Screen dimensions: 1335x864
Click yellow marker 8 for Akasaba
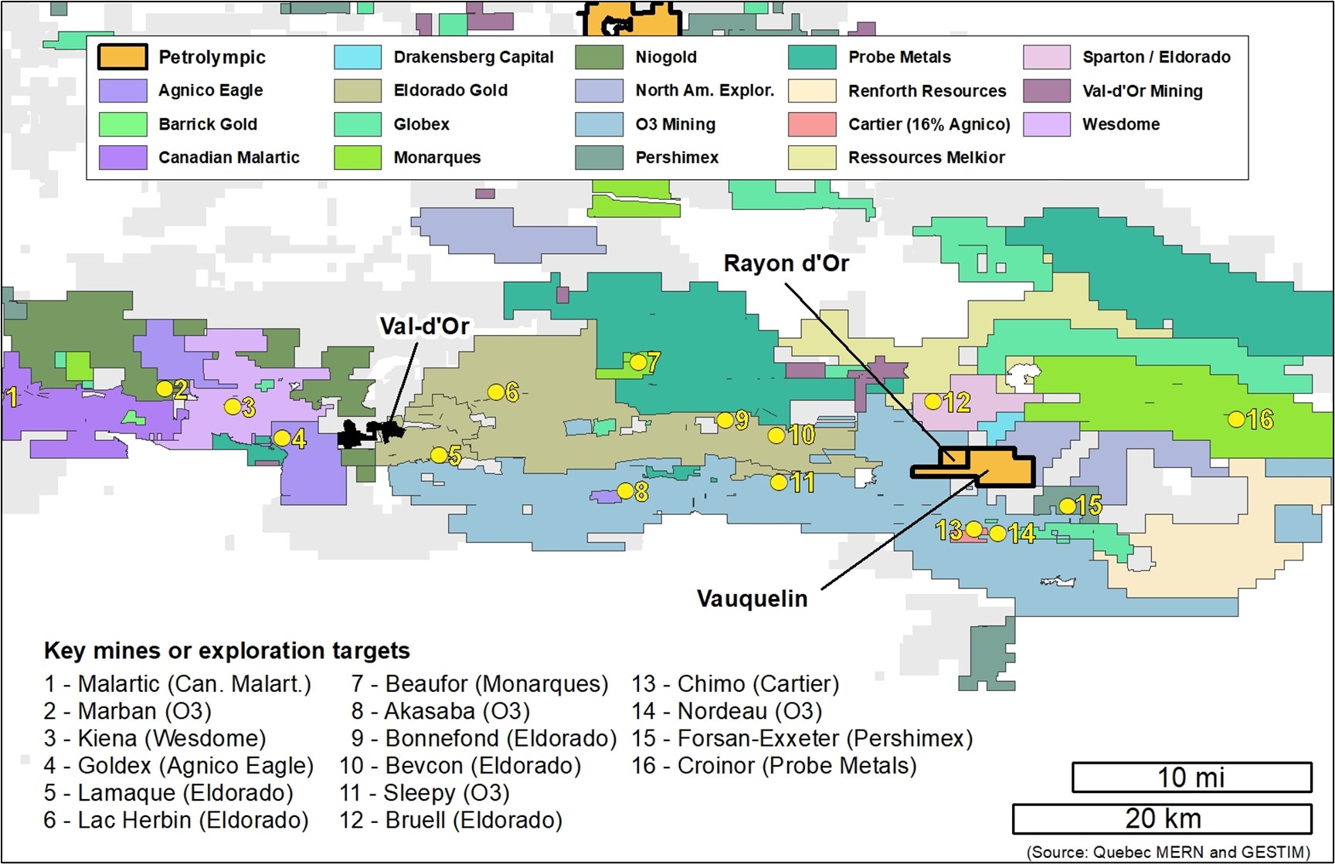coord(626,491)
